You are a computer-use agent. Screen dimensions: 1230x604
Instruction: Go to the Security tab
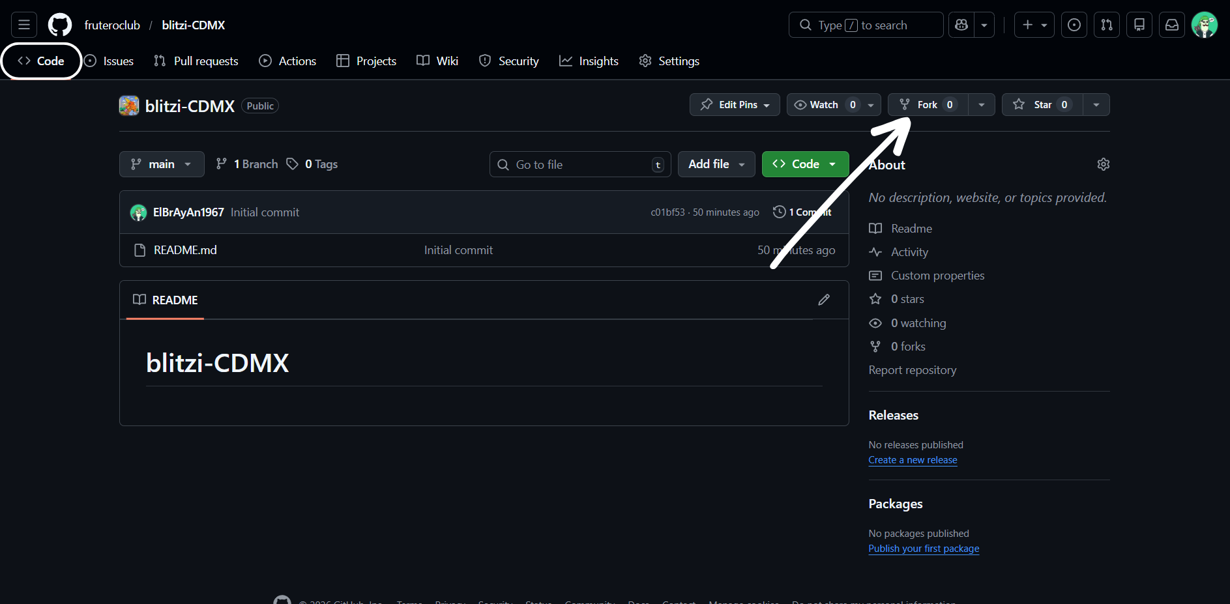point(509,61)
